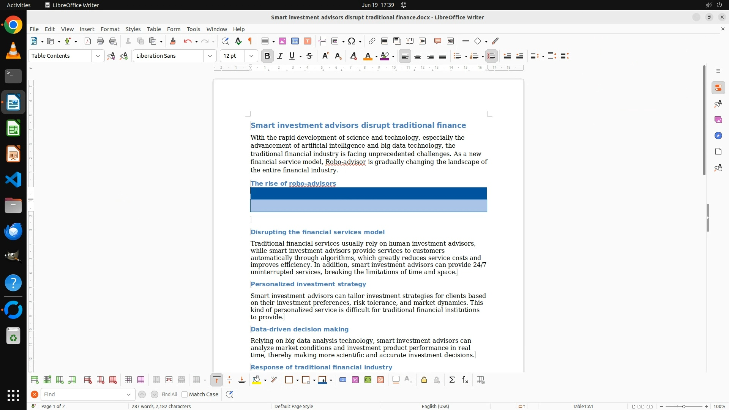Image resolution: width=729 pixels, height=410 pixels.
Task: Enable the Match Case checkbox
Action: point(185,394)
